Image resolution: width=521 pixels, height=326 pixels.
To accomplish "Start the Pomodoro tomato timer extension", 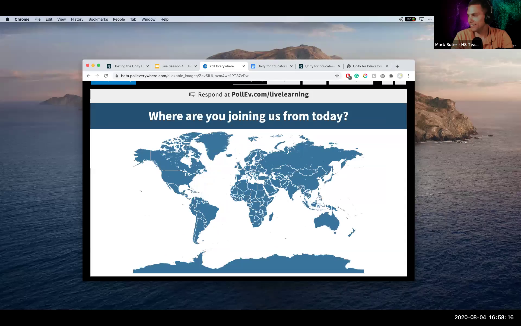I will coord(383,76).
